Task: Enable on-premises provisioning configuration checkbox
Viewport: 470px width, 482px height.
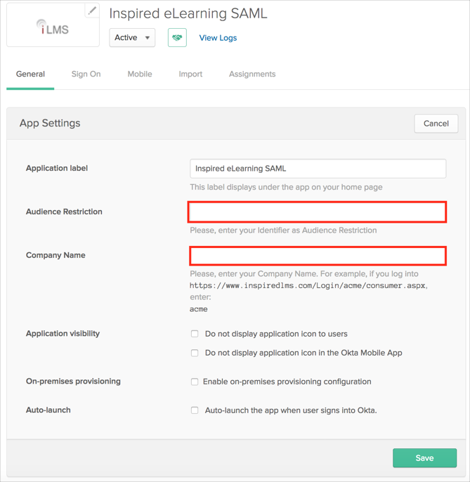Action: [195, 382]
